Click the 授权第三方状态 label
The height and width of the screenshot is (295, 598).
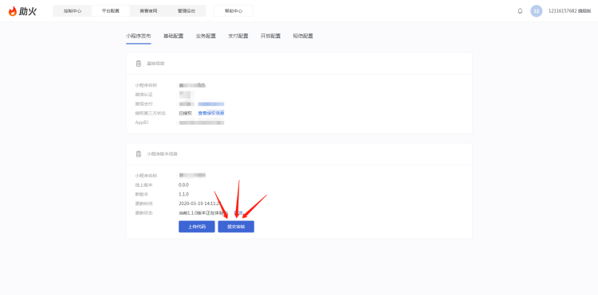pyautogui.click(x=150, y=113)
